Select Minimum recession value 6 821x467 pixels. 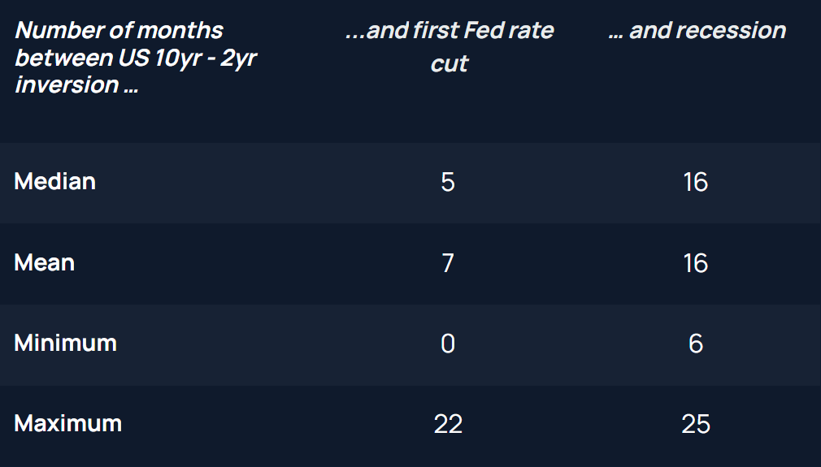click(x=696, y=344)
